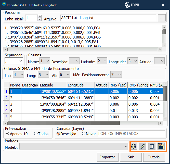
Task: Click the save model floppy disk icon
Action: pos(161,146)
